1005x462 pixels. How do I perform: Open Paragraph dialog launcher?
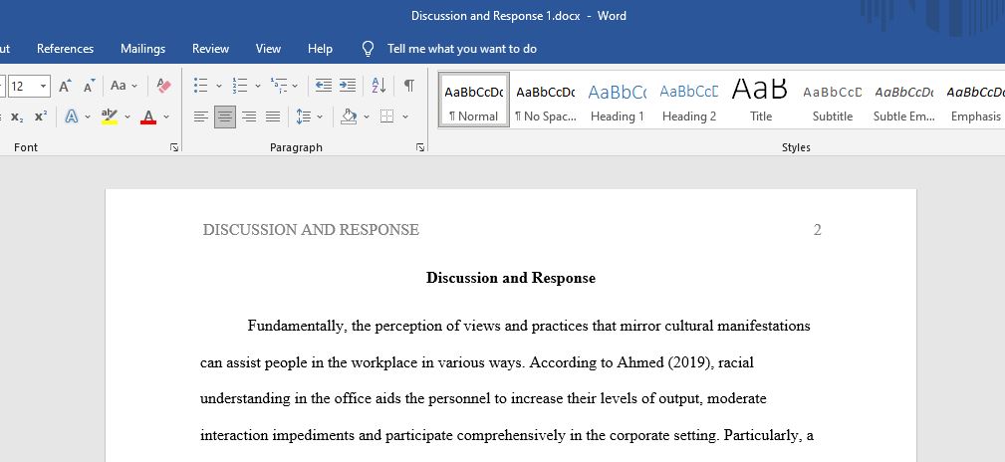click(x=419, y=147)
